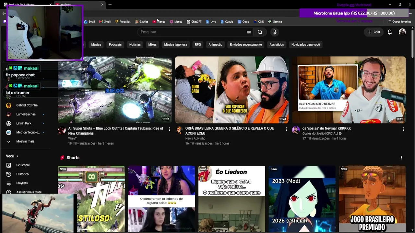This screenshot has height=233, width=415.
Task: Open the Gamma bookmark
Action: (275, 22)
